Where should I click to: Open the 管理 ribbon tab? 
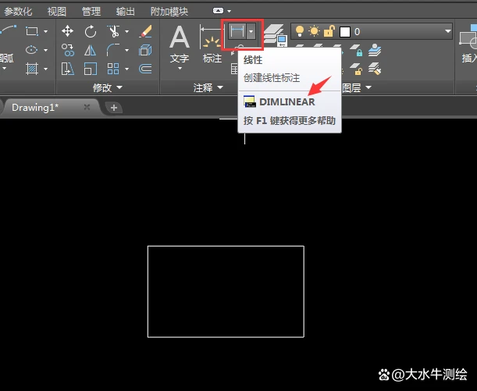(x=91, y=12)
